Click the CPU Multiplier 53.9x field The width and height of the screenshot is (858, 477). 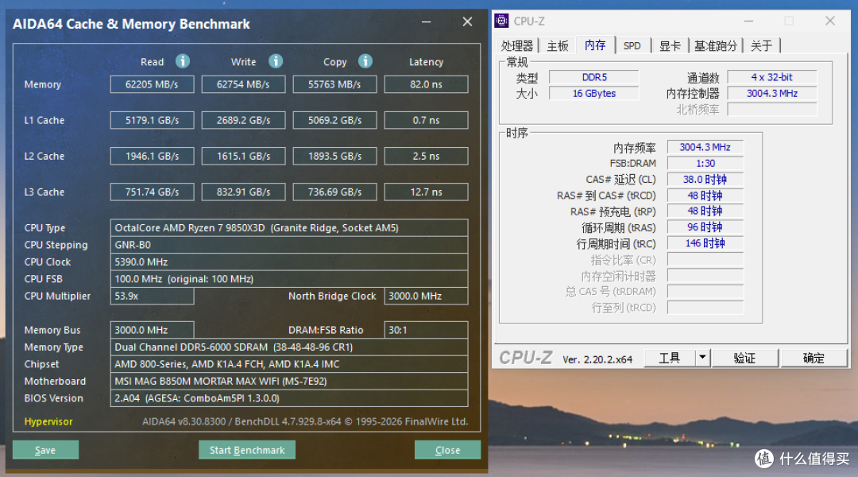pyautogui.click(x=152, y=296)
